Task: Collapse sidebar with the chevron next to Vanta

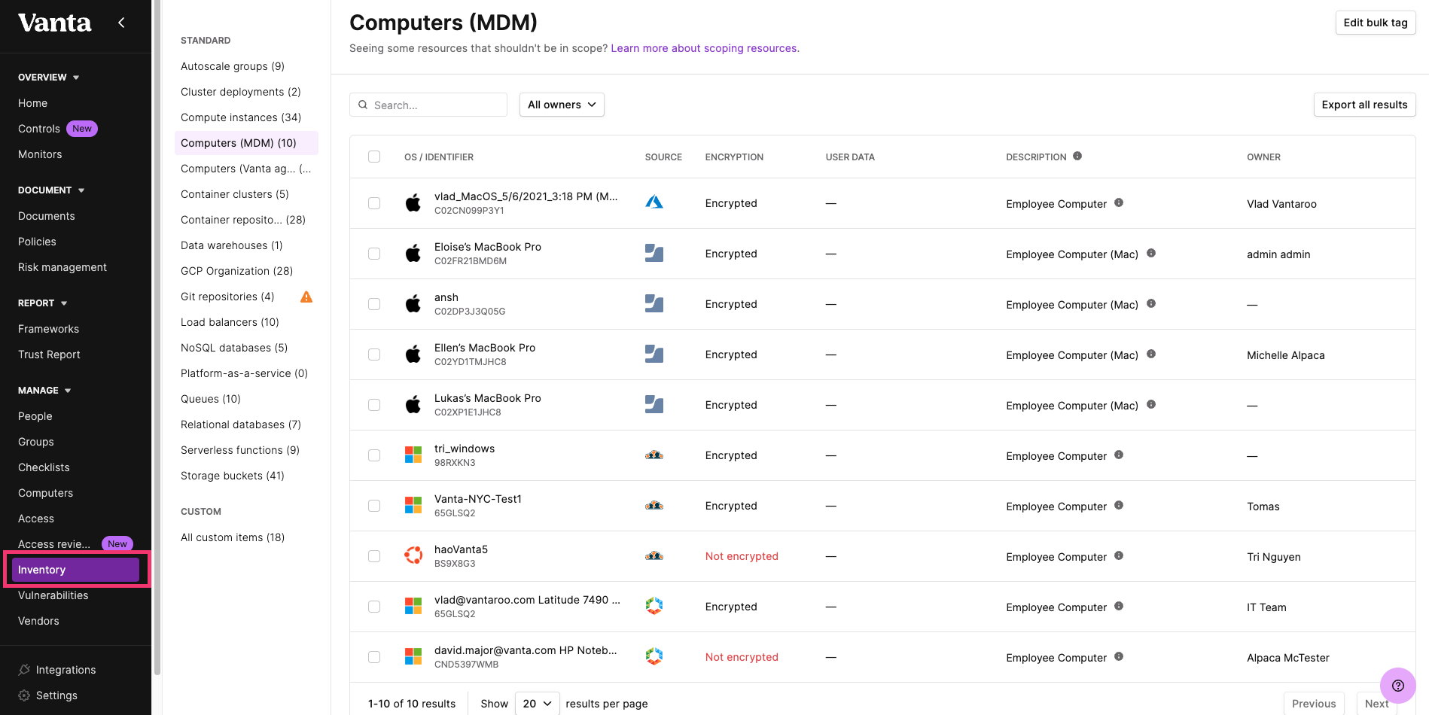Action: pyautogui.click(x=121, y=23)
